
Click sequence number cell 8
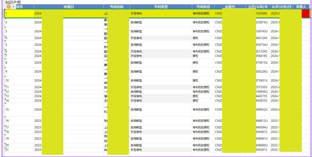(19, 62)
